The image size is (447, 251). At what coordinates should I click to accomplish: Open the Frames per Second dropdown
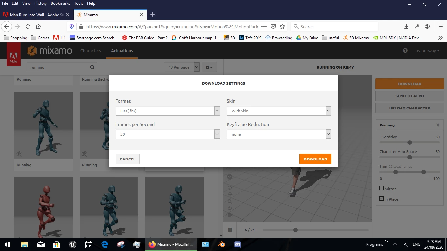[168, 134]
